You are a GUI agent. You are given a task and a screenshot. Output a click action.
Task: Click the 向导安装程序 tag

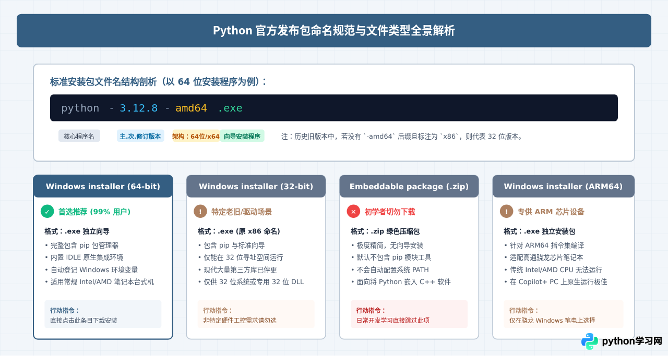pyautogui.click(x=242, y=136)
